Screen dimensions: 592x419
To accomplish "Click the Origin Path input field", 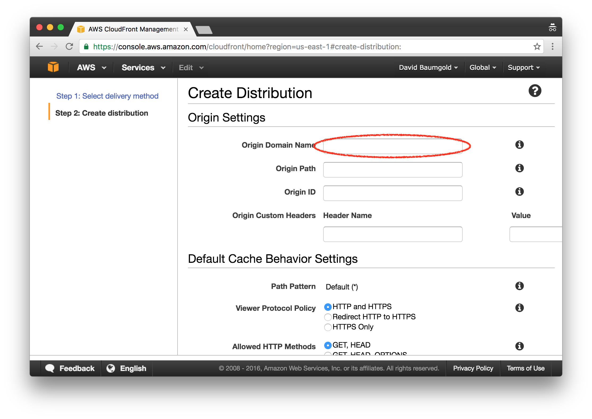I will pyautogui.click(x=393, y=170).
